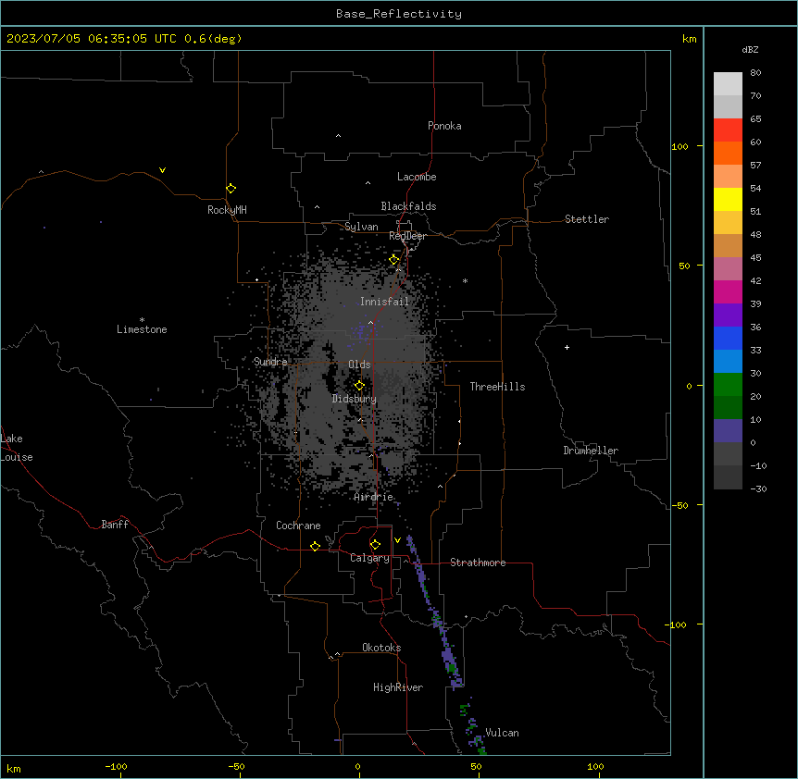
Task: Click the yellow diamond marker beside RockyMH
Action: [231, 189]
